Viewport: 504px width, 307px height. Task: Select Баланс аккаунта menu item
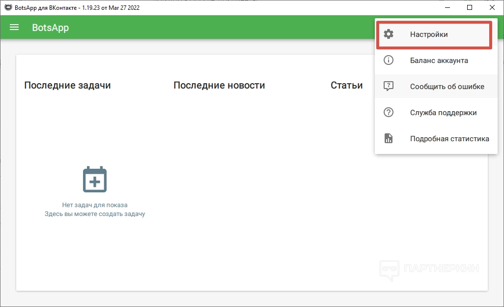coord(436,60)
